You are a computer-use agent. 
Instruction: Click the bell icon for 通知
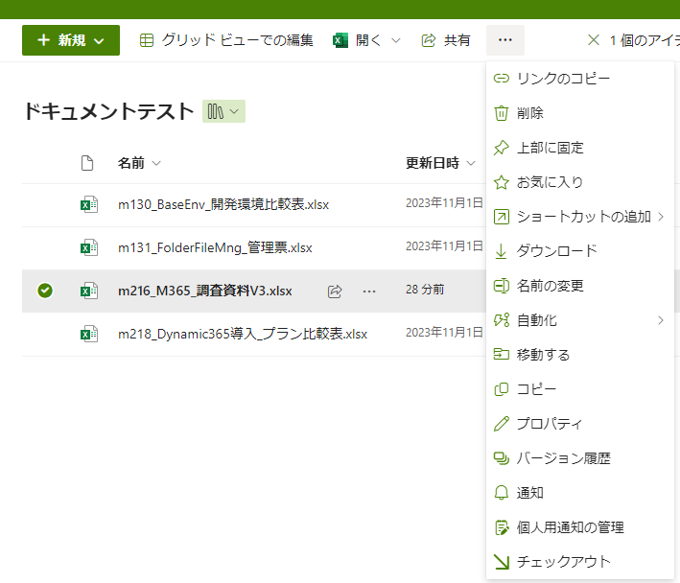501,493
